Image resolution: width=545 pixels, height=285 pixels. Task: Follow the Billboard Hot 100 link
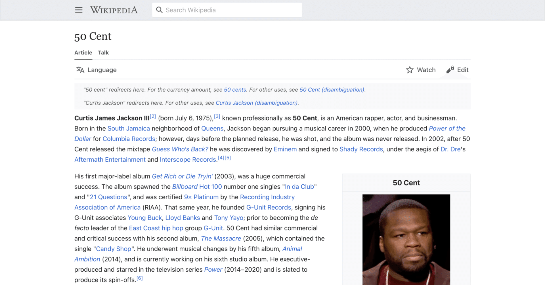tap(197, 187)
